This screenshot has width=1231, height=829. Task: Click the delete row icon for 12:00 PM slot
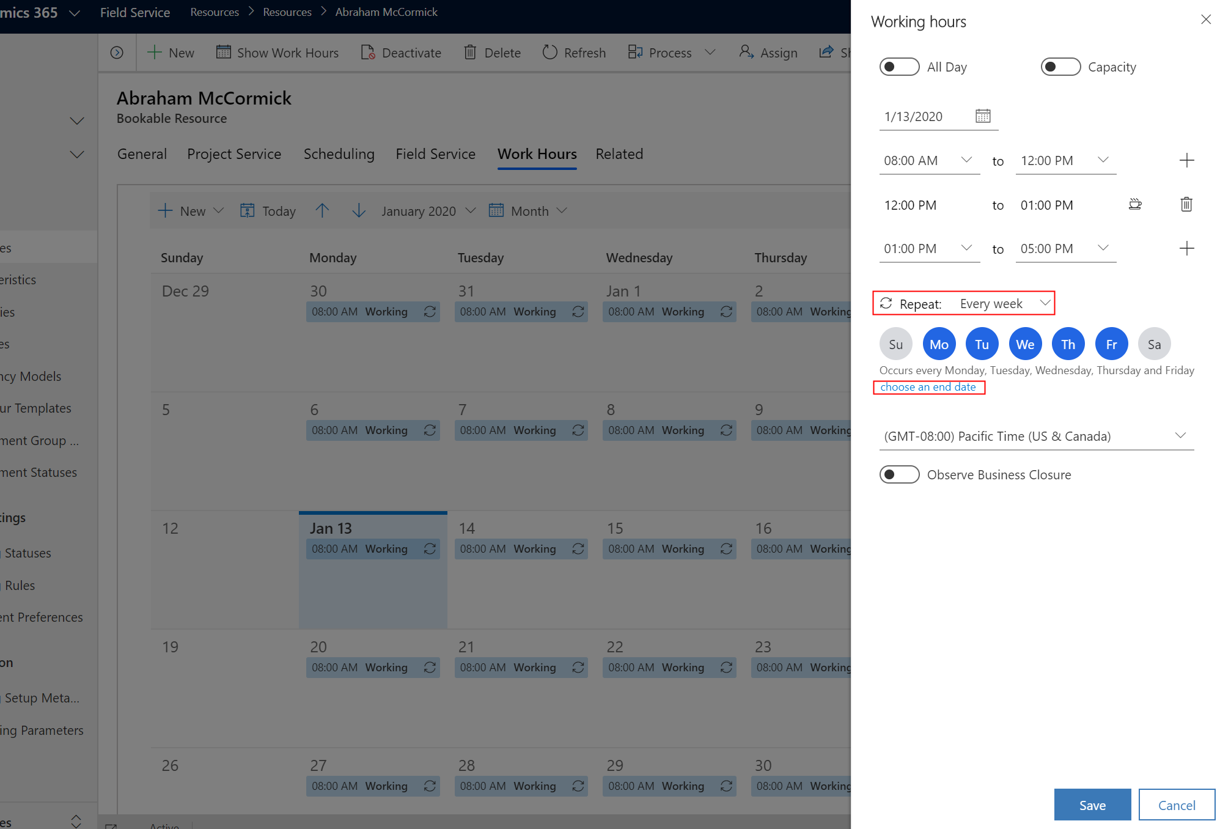coord(1186,204)
